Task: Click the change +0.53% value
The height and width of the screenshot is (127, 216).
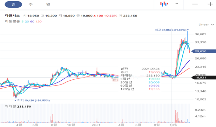Action: coord(111,16)
